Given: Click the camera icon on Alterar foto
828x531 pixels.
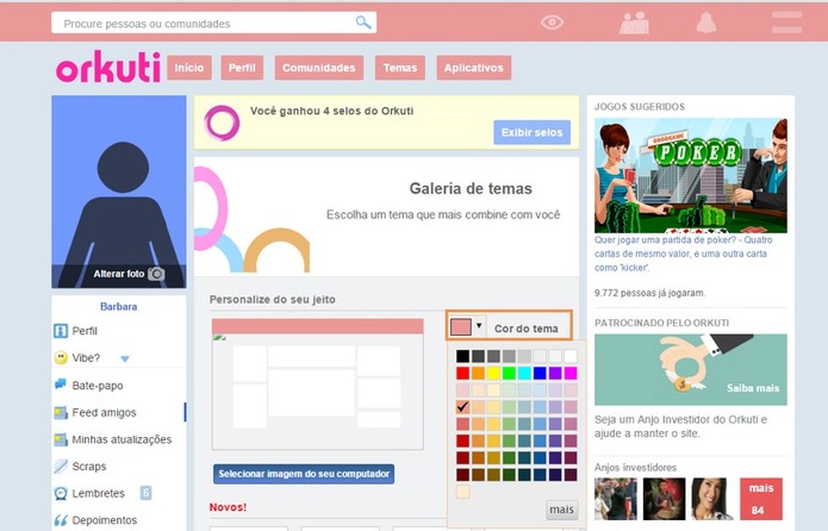Looking at the screenshot, I should 157,273.
